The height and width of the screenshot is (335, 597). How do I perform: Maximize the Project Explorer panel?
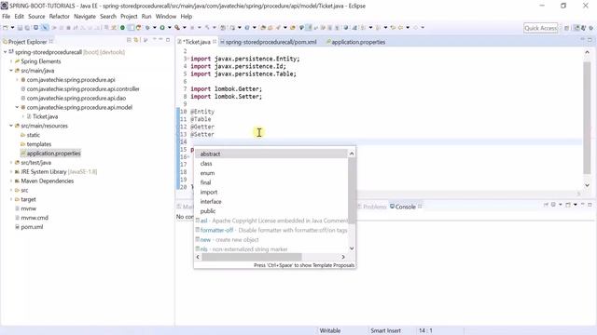coord(168,40)
